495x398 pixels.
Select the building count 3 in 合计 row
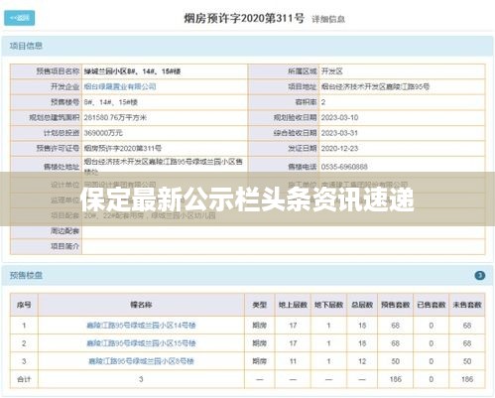click(141, 379)
